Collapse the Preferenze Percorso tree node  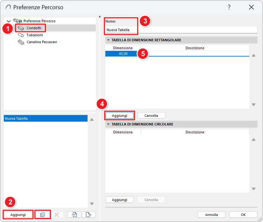[x=9, y=21]
